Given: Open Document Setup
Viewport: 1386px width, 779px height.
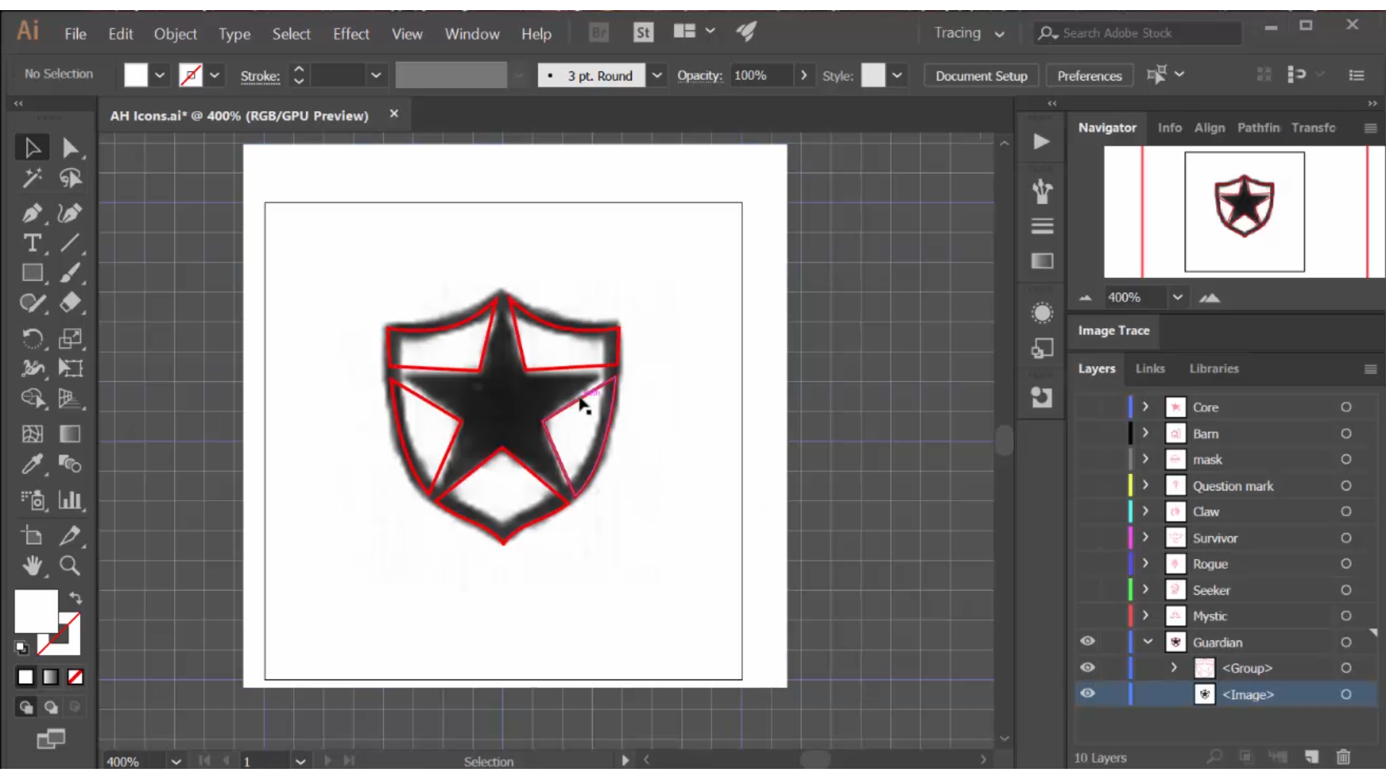Looking at the screenshot, I should coord(980,75).
